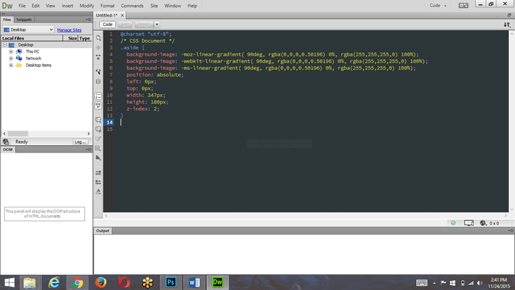This screenshot has width=515, height=290.
Task: Click the Move or Convert CSS icon
Action: point(98,158)
